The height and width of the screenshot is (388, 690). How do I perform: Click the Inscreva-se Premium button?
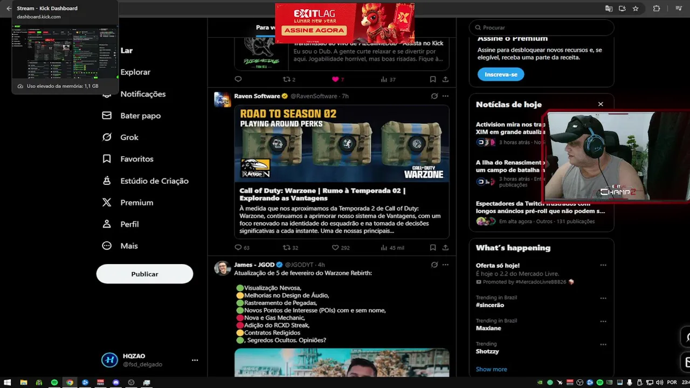(501, 74)
